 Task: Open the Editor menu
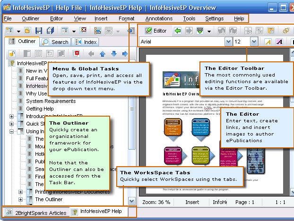[56, 18]
